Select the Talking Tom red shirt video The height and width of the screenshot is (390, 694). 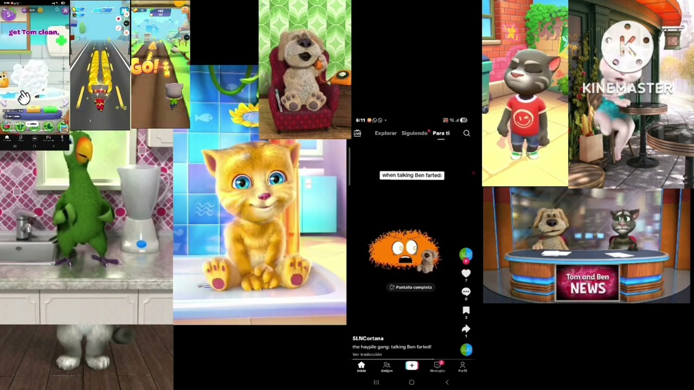(525, 93)
